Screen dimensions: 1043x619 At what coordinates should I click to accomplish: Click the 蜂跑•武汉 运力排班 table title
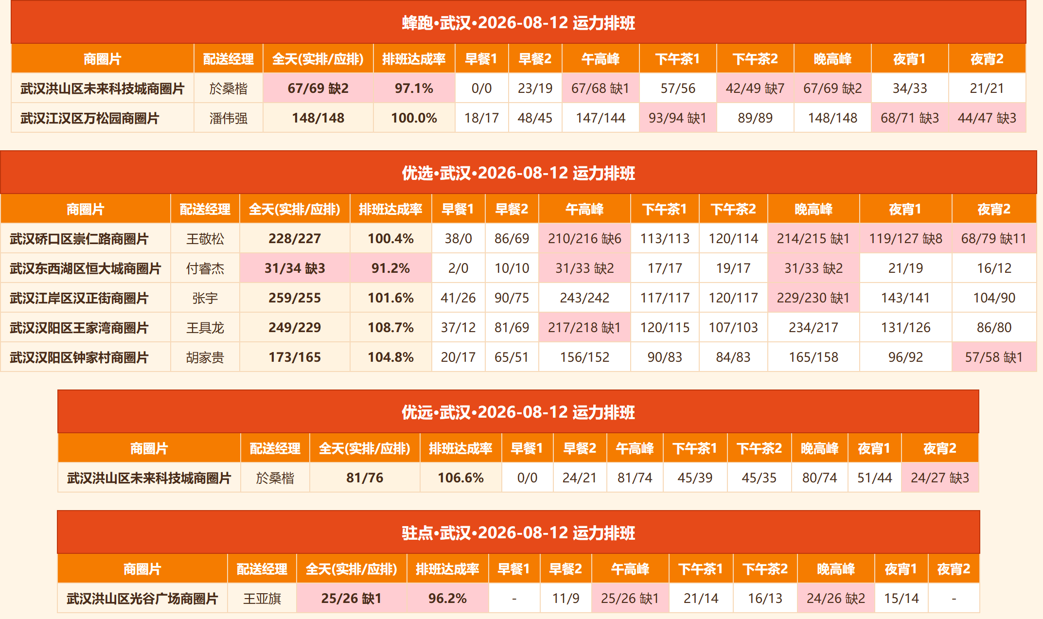tap(518, 23)
